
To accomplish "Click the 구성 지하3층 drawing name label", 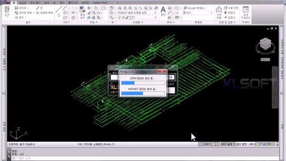I will click(96, 144).
